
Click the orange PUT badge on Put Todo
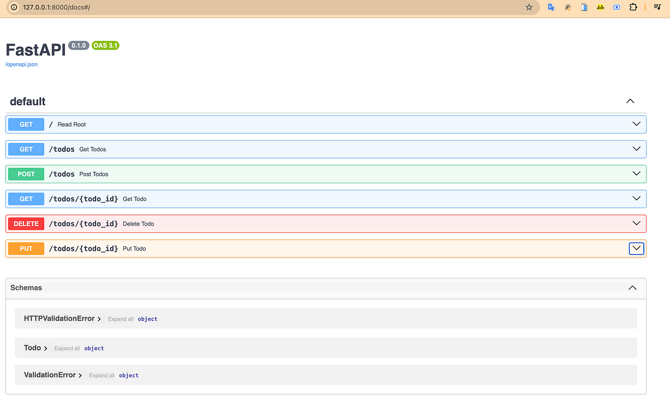26,249
